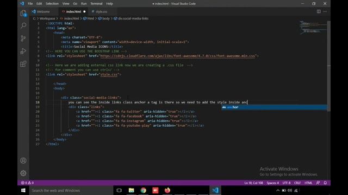The image size is (348, 195).
Task: Change indentation via Spaces: 4
Action: pos(273,183)
